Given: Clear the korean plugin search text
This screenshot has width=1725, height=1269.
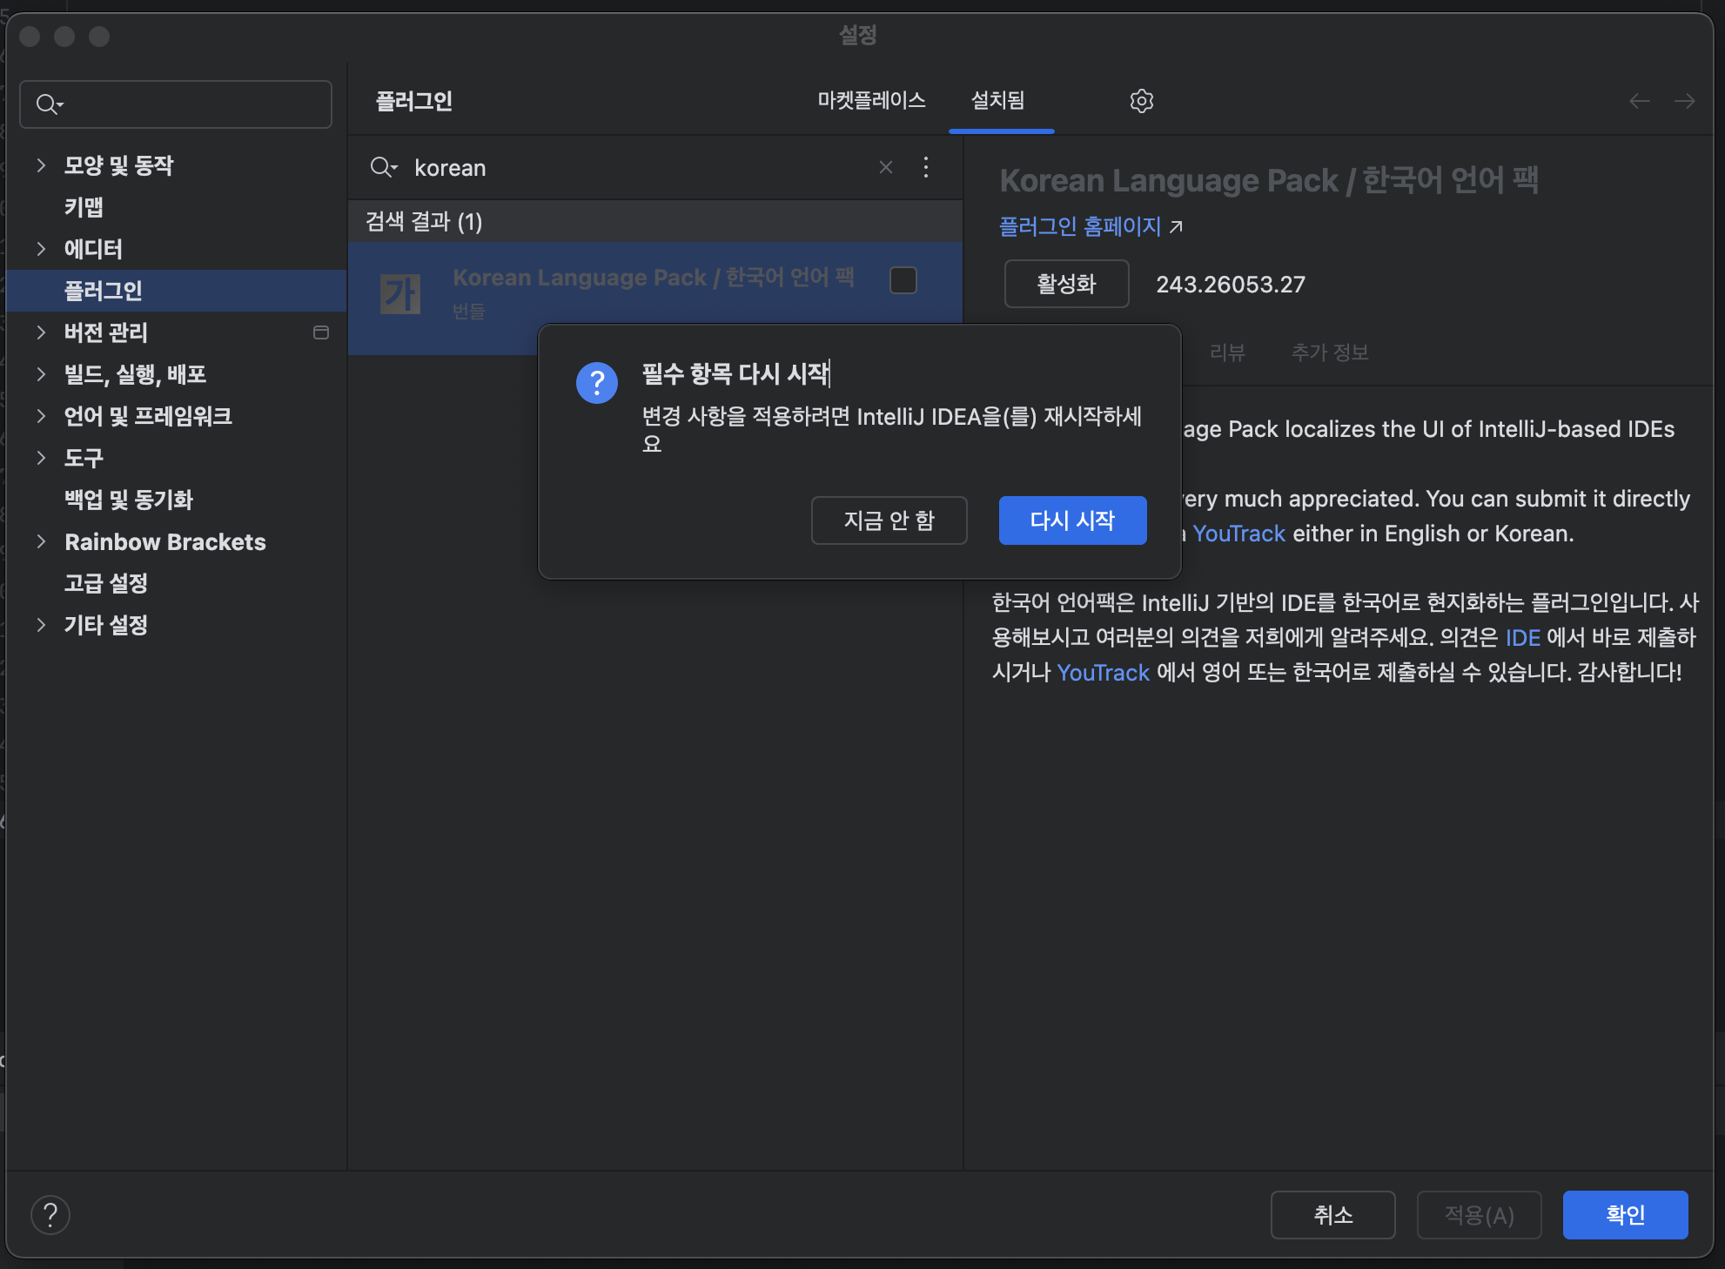Looking at the screenshot, I should pyautogui.click(x=885, y=167).
